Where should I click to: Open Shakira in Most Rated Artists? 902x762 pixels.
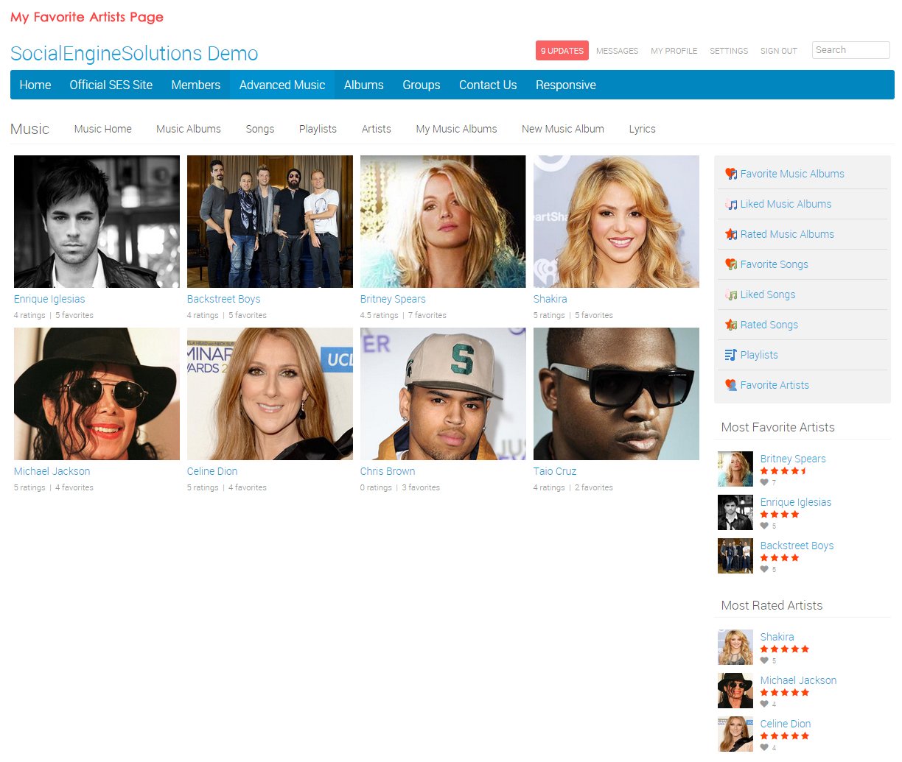pyautogui.click(x=777, y=637)
